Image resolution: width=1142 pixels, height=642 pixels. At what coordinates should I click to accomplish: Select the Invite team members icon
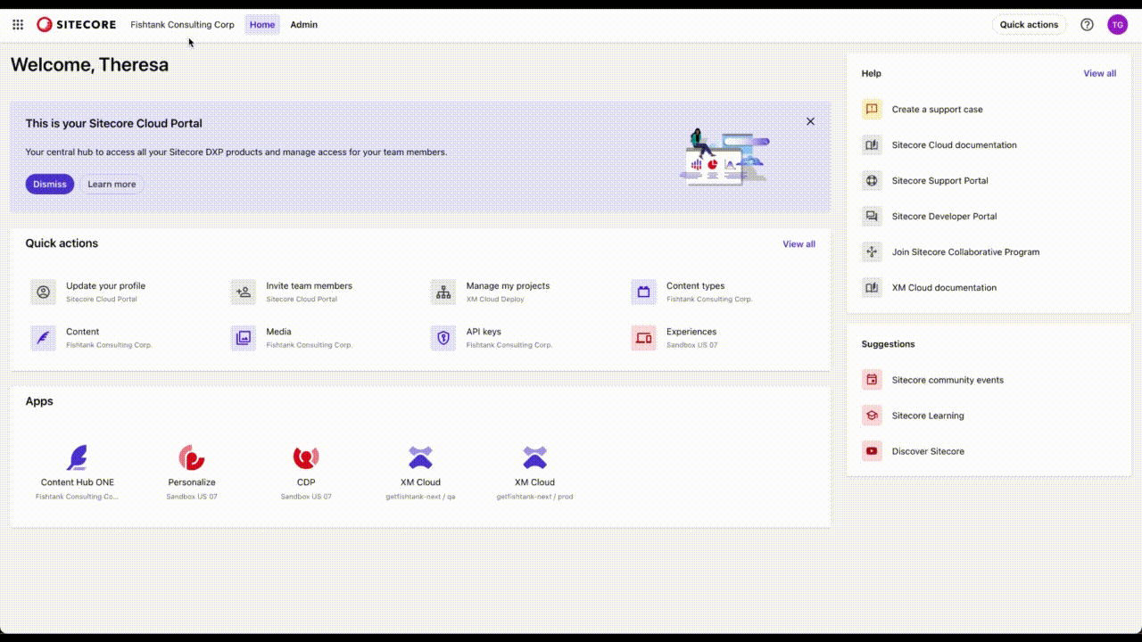[243, 292]
